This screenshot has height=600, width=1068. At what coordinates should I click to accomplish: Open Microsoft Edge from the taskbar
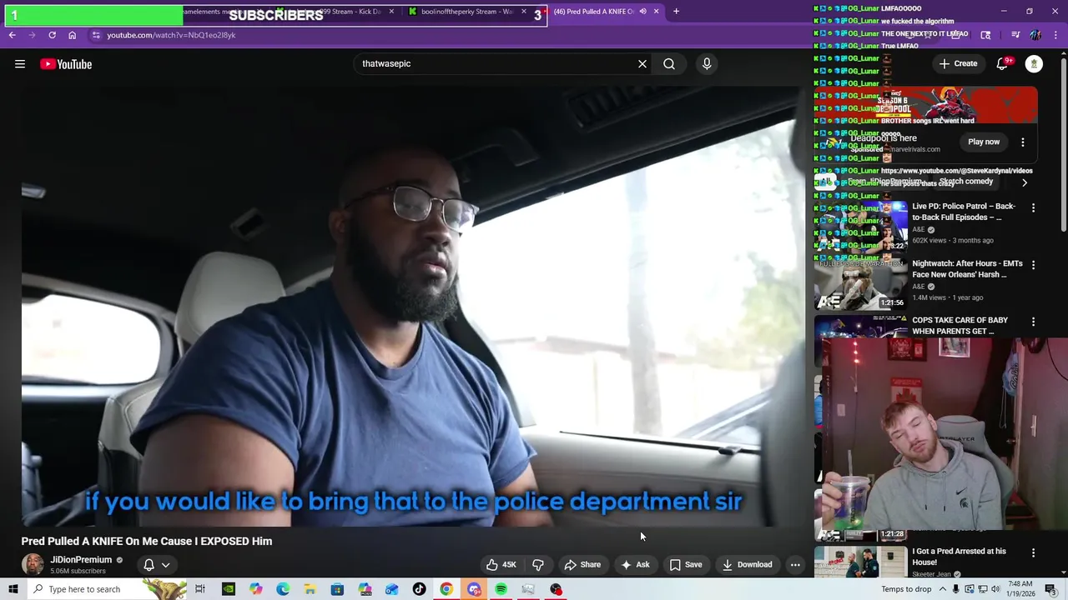(283, 589)
